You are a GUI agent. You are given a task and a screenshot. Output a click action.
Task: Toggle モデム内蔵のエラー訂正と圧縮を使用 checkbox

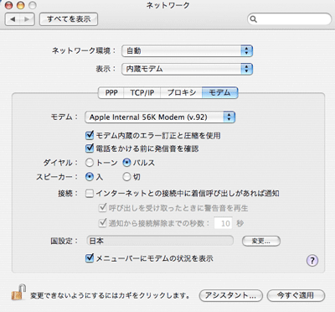coord(90,135)
